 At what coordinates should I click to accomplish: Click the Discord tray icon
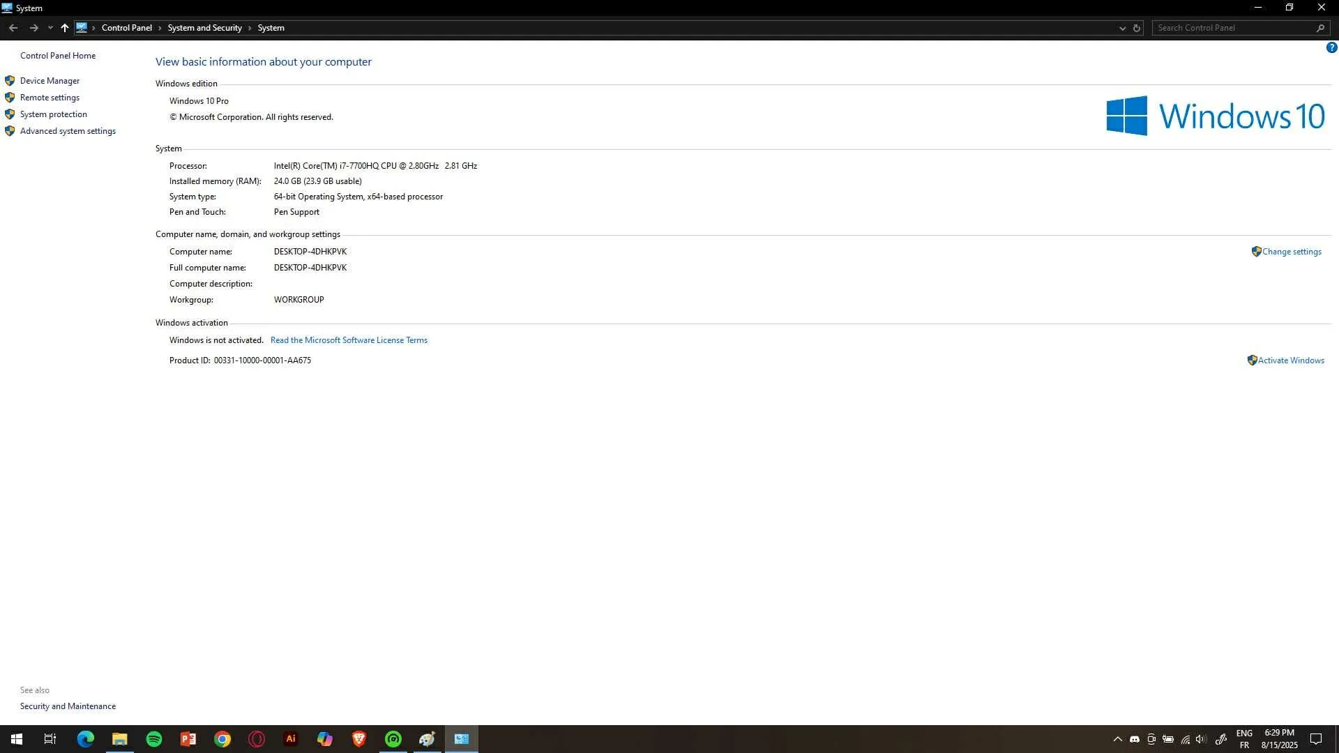coord(1135,739)
